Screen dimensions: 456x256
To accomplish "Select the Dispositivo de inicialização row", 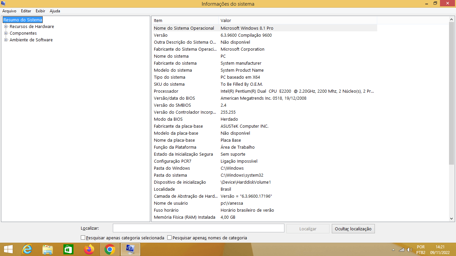I will [x=265, y=182].
